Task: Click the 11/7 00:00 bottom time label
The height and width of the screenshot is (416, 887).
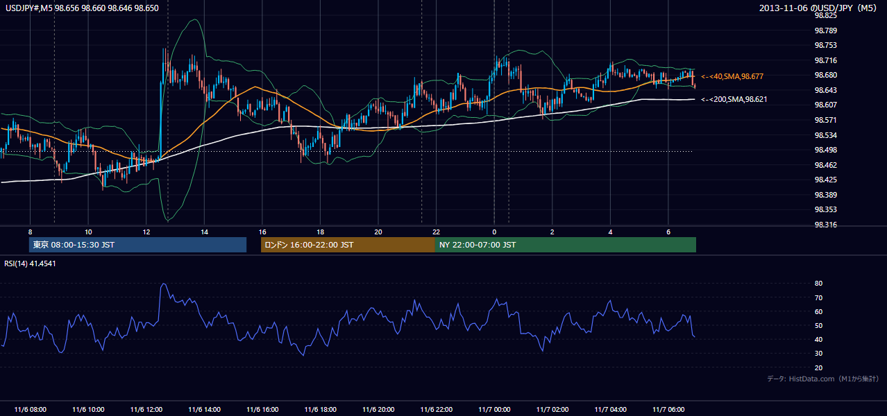Action: (494, 410)
